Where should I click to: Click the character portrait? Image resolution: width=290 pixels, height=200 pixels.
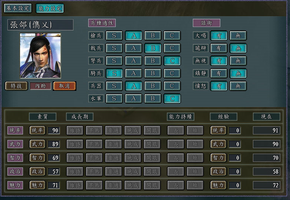click(x=40, y=56)
